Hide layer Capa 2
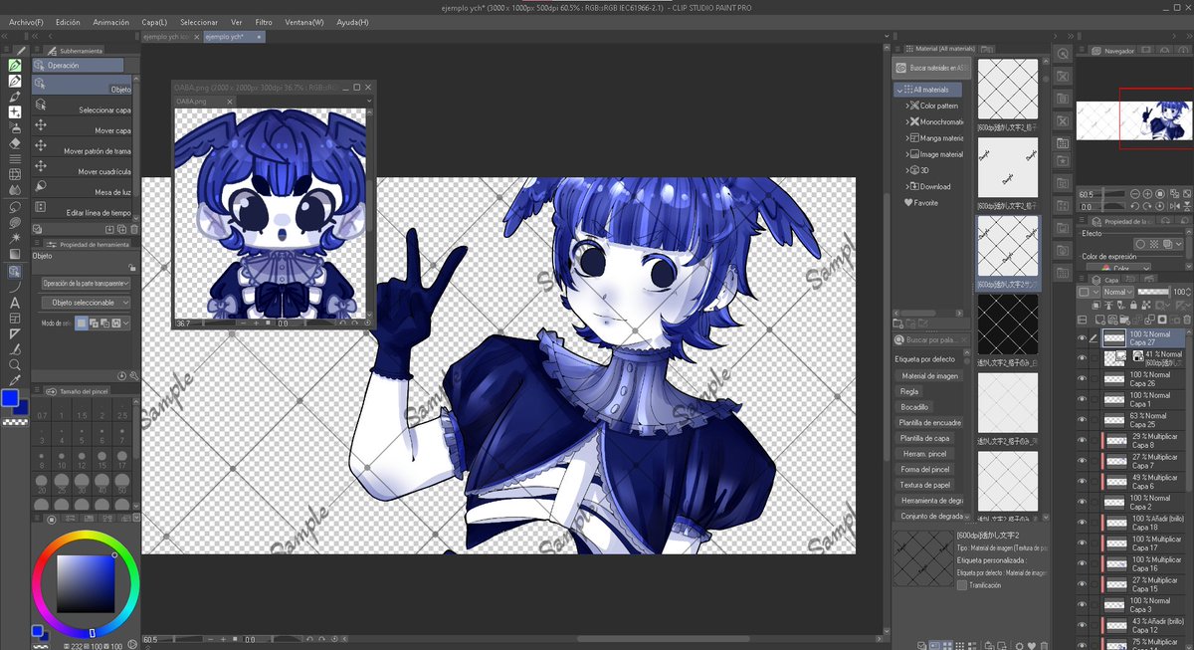Viewport: 1194px width, 650px height. click(x=1083, y=502)
